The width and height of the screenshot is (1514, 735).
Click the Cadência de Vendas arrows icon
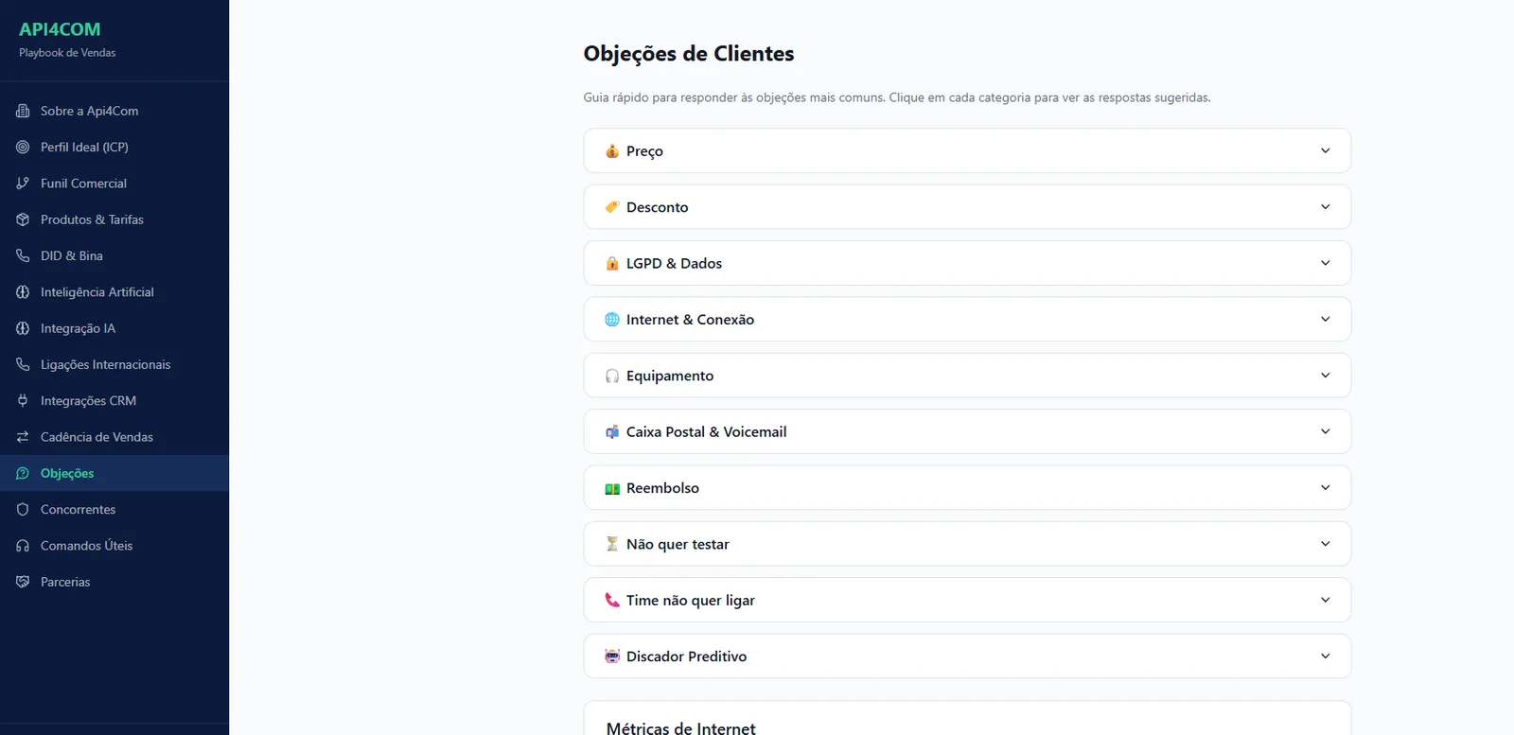(23, 437)
